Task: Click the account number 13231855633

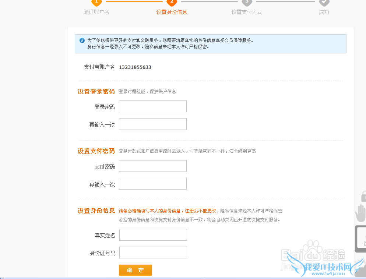Action: coord(135,67)
